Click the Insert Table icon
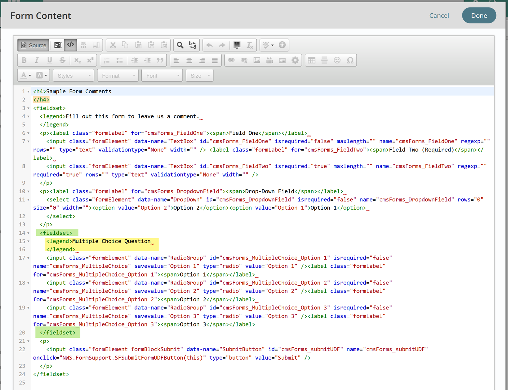Screen dimensions: 508x390 coord(312,60)
